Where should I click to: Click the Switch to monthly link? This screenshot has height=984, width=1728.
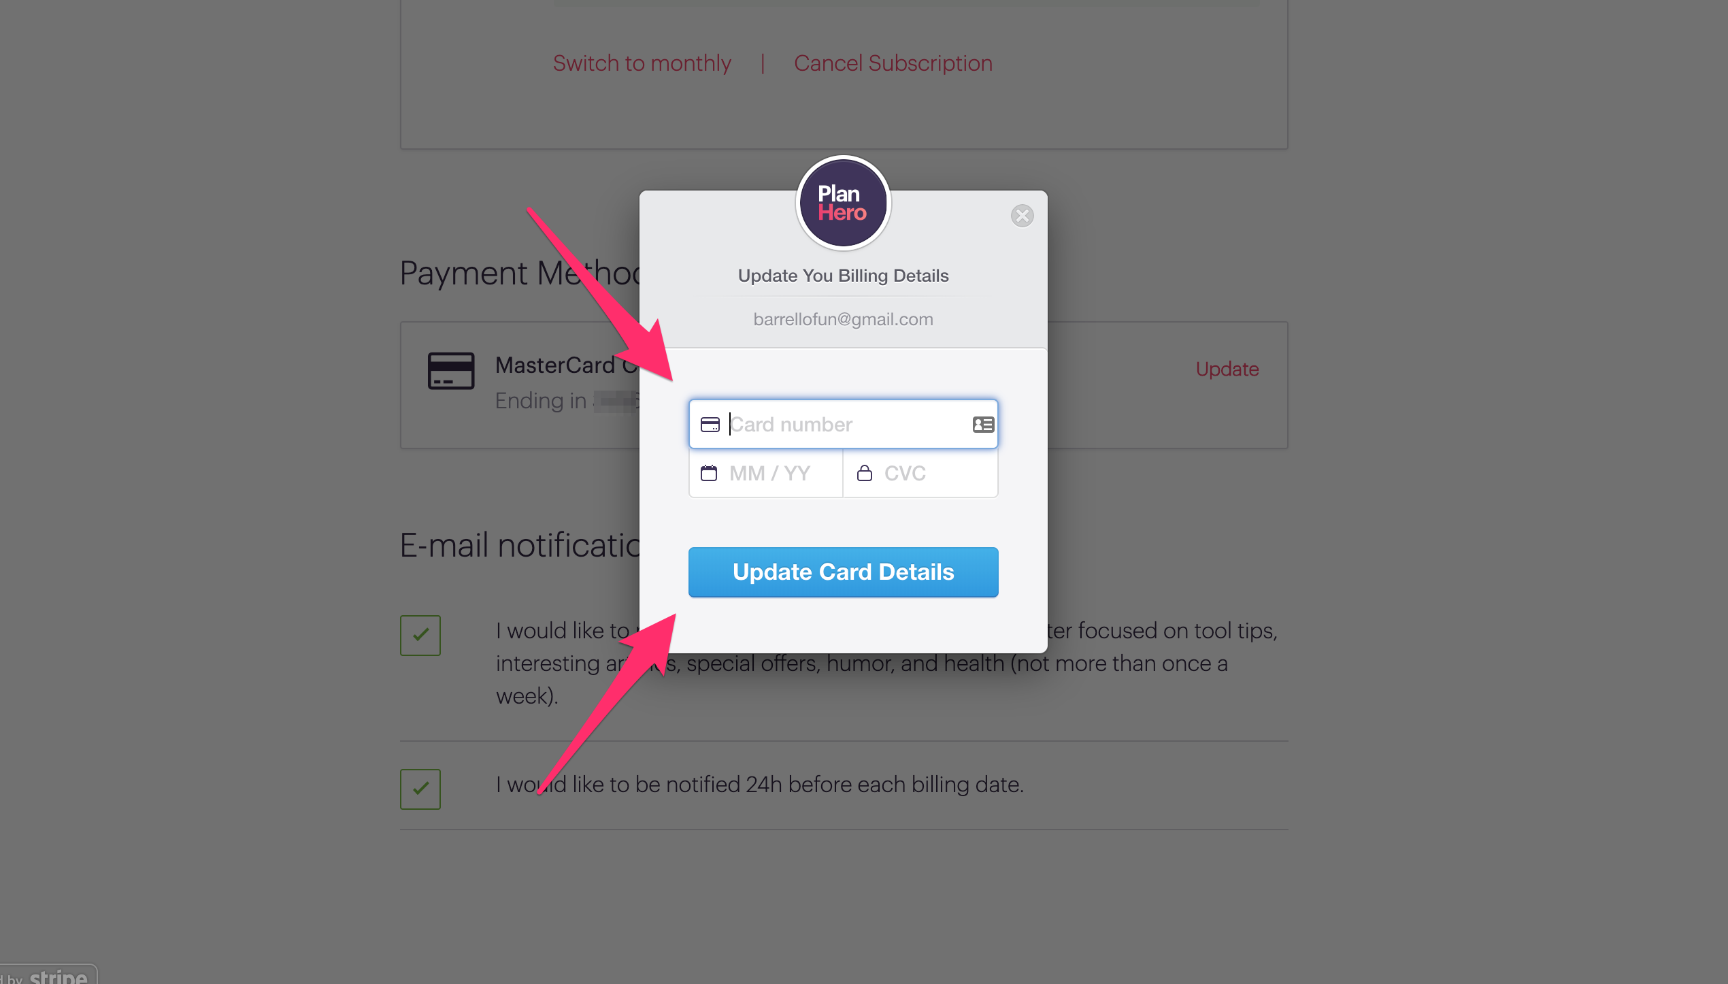tap(642, 63)
